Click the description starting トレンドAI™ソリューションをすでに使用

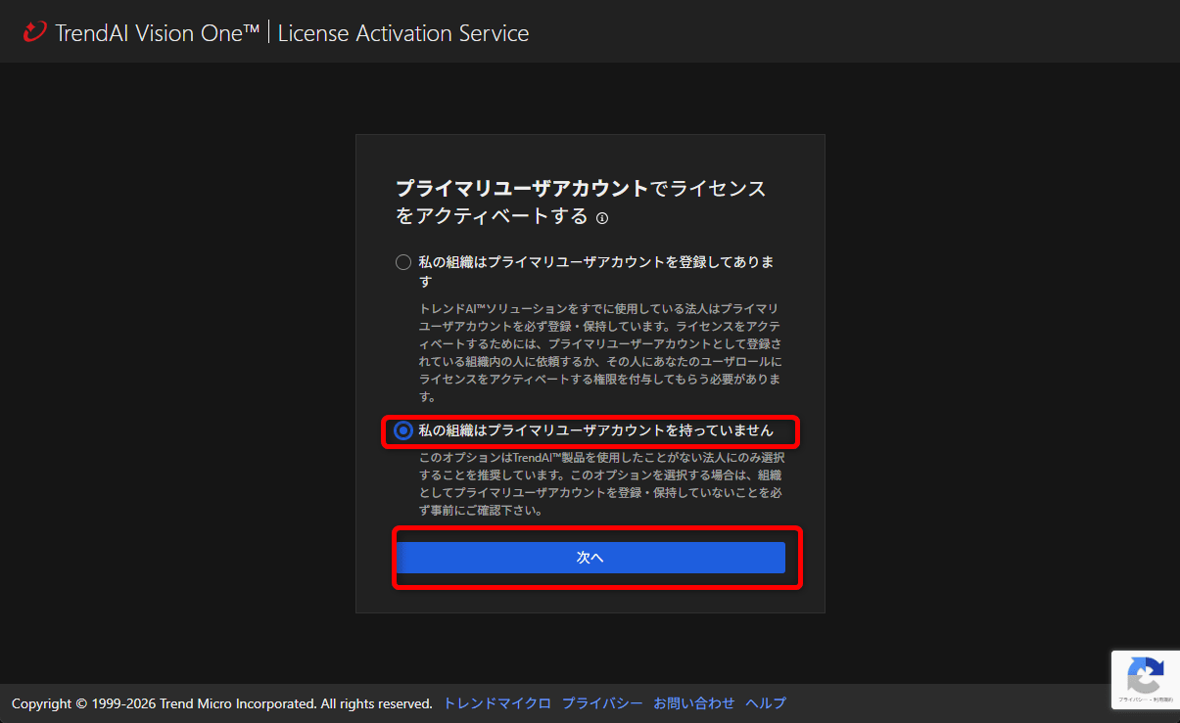coord(599,353)
